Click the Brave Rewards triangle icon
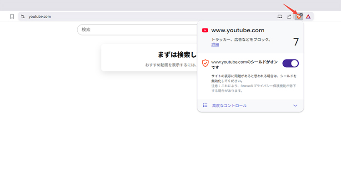Viewport: 341px width, 175px height. 308,16
